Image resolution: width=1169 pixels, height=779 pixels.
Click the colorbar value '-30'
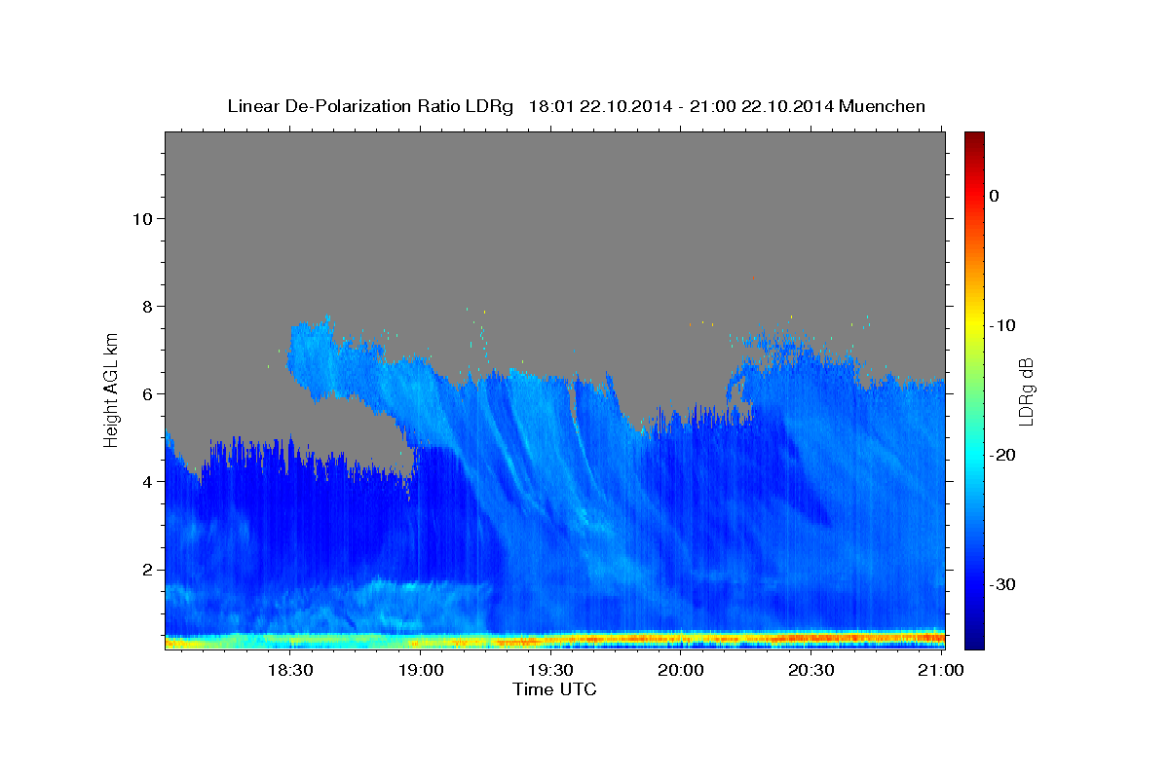click(x=1003, y=584)
